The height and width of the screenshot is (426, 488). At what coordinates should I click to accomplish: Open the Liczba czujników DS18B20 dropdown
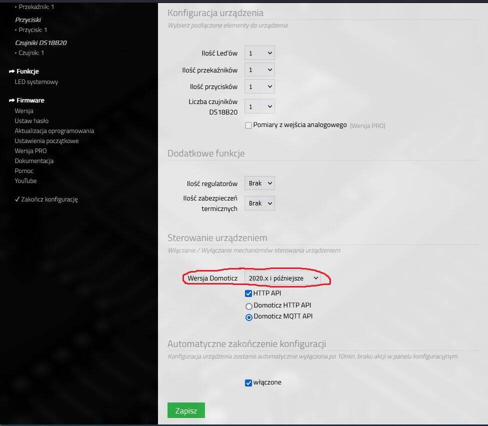tap(259, 106)
